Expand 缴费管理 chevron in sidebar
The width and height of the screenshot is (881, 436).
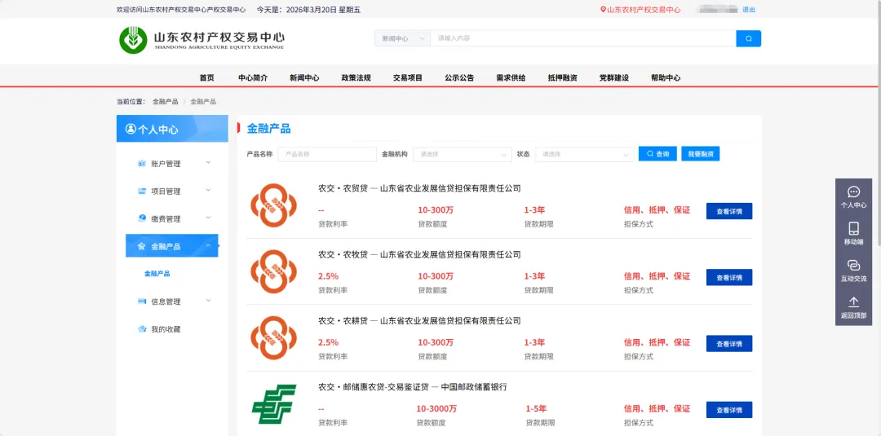(209, 218)
